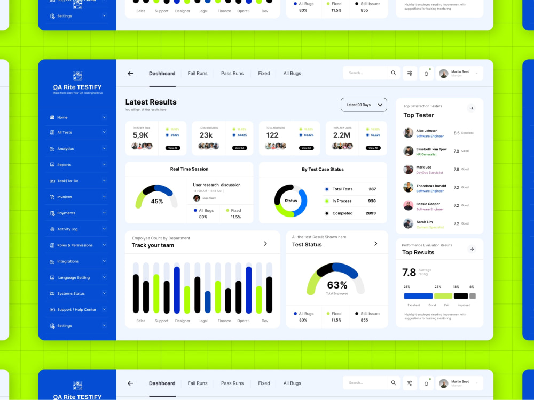This screenshot has width=534, height=400.
Task: Open Bessie Cooper tester row
Action: click(439, 206)
